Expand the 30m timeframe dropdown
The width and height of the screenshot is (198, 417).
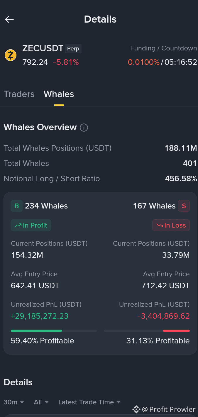[14, 402]
